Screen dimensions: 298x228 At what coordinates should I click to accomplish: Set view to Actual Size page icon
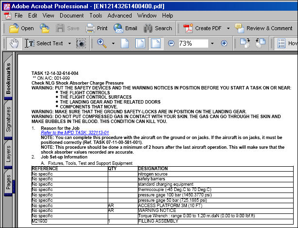(125, 43)
